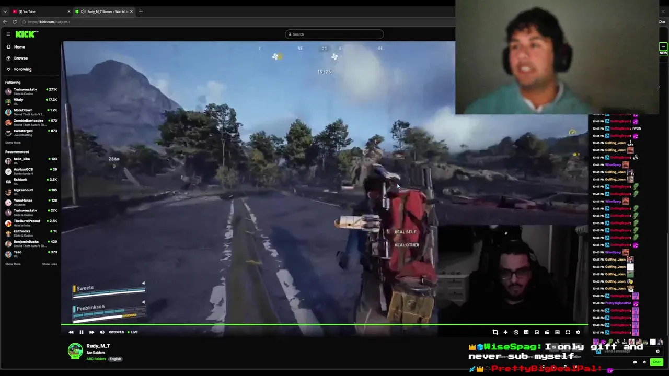This screenshot has width=669, height=376.
Task: Collapse Recommended list with Show Less
Action: tap(50, 264)
